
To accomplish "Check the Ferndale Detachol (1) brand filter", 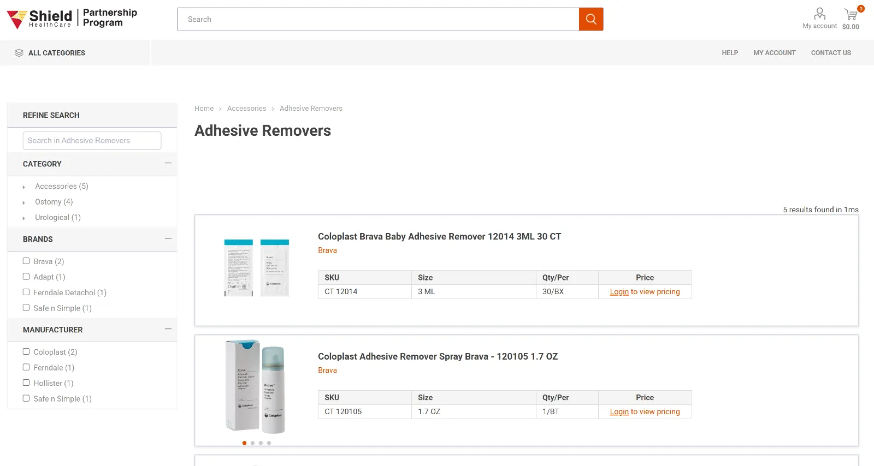I will pos(26,292).
